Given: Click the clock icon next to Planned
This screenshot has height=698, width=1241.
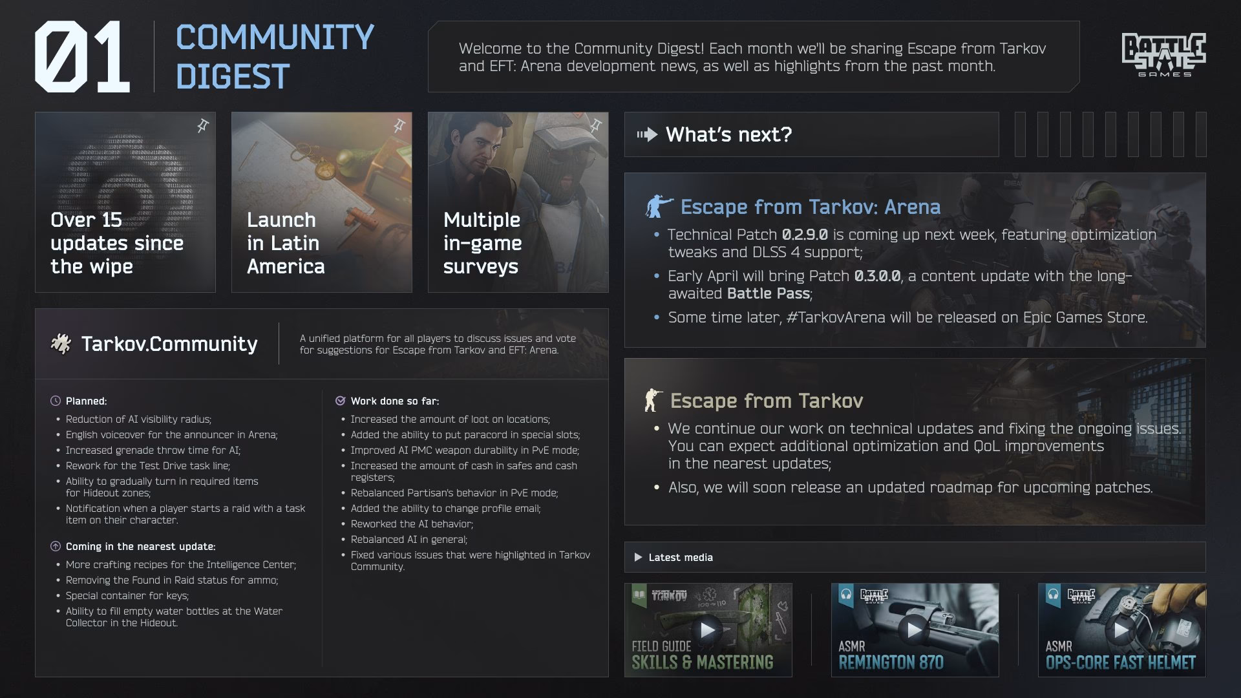Looking at the screenshot, I should 56,401.
